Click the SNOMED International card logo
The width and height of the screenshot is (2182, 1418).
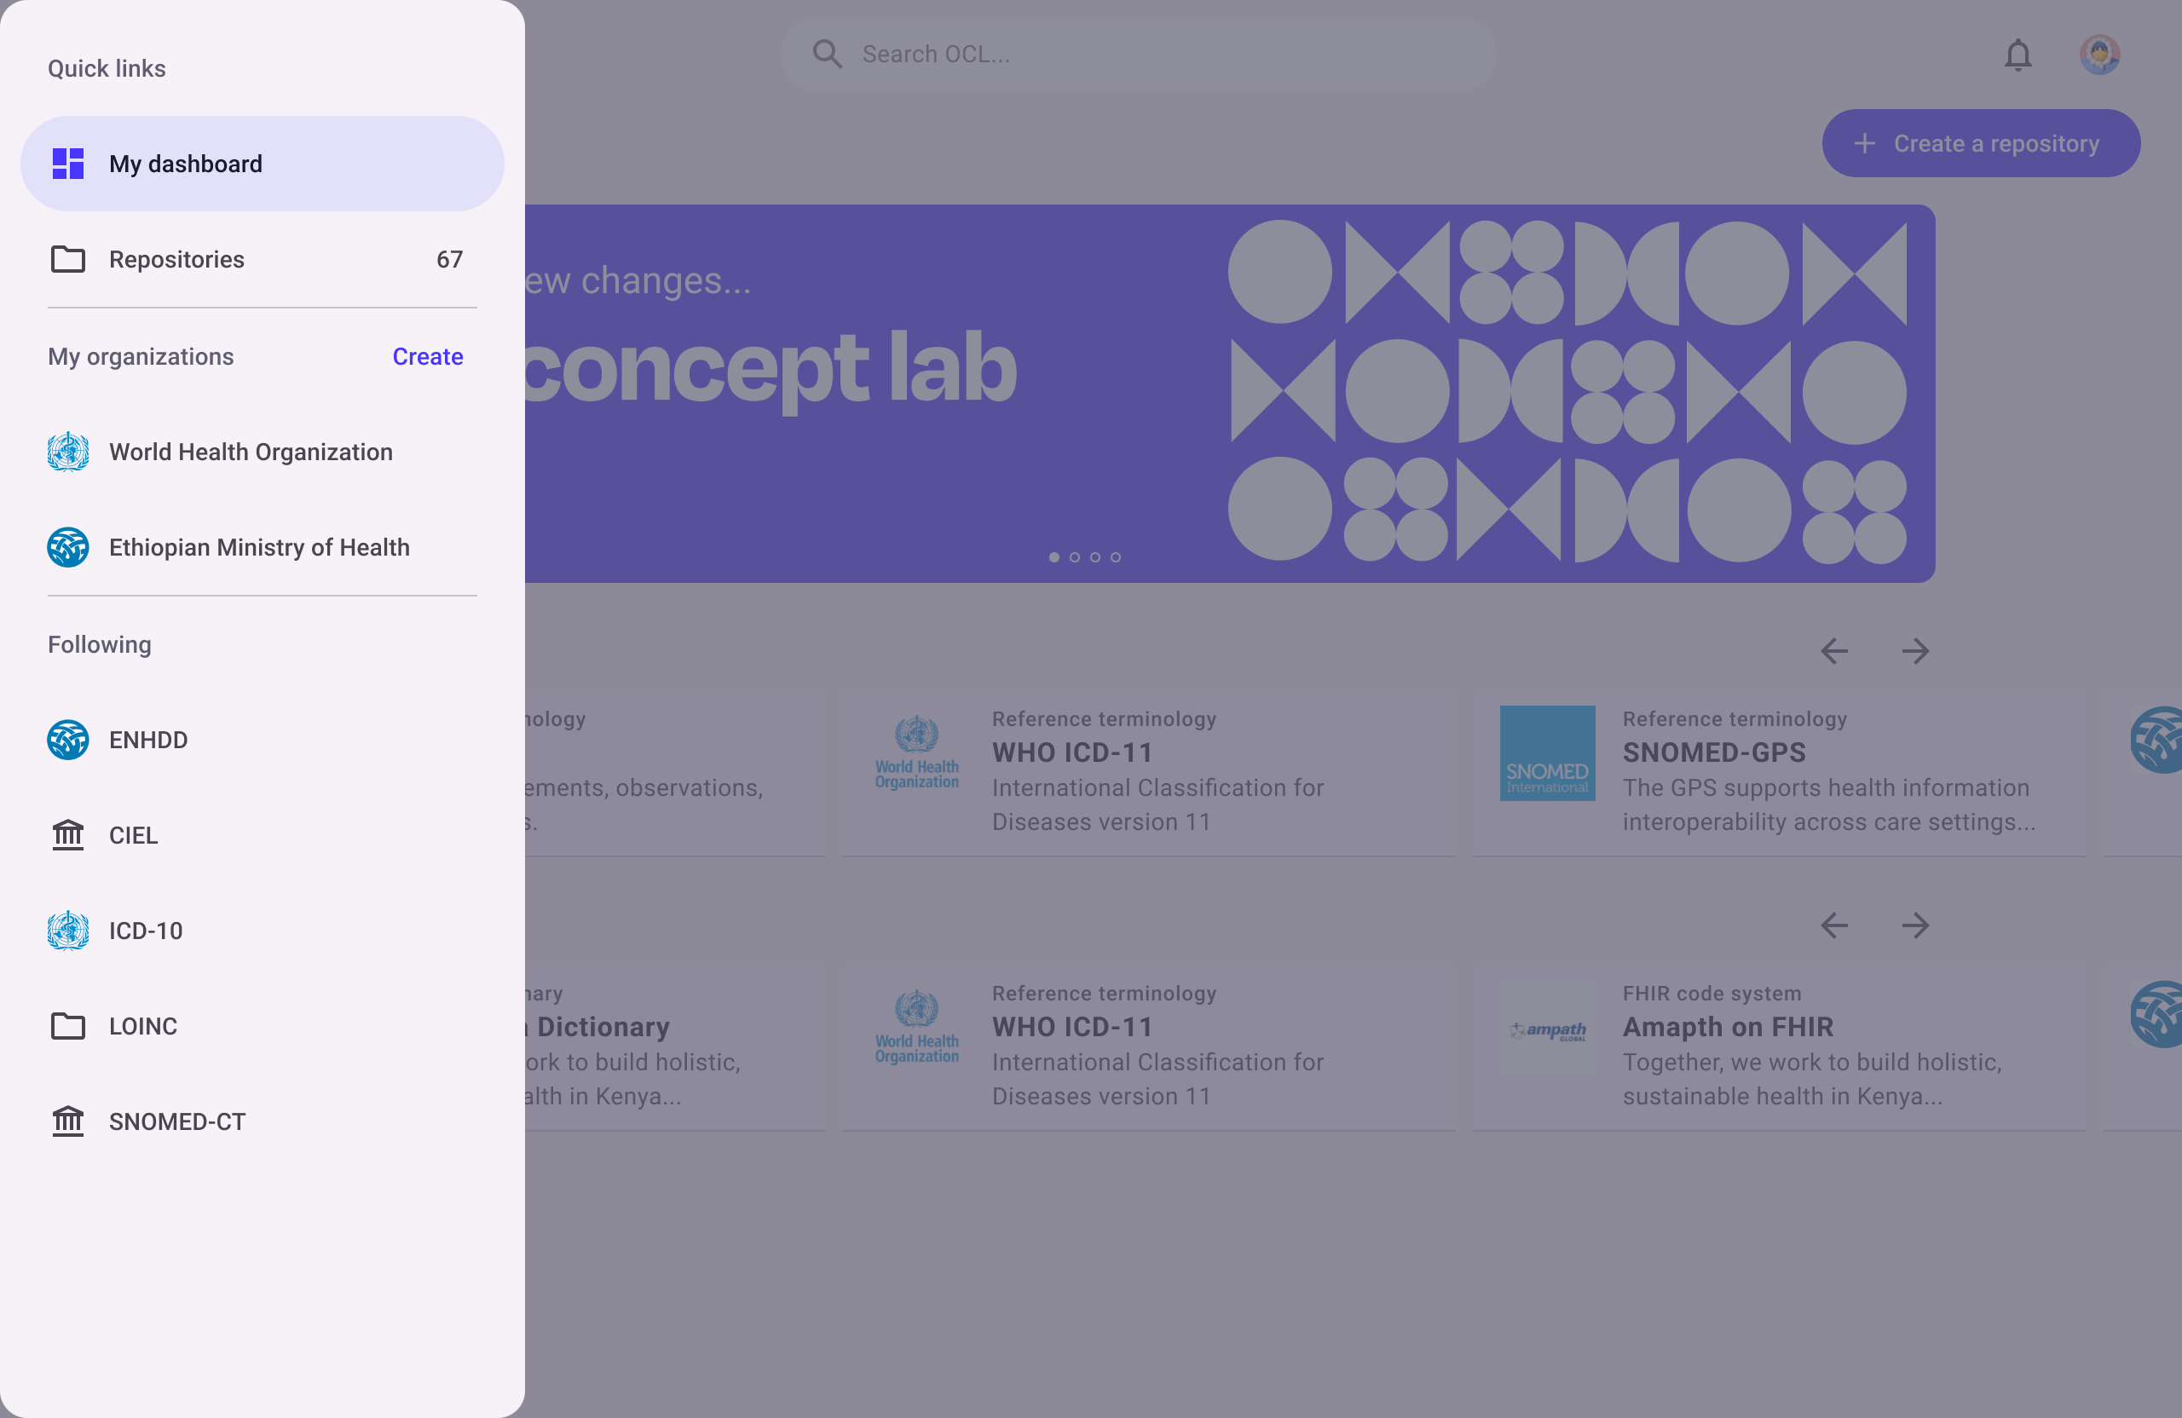click(1547, 752)
